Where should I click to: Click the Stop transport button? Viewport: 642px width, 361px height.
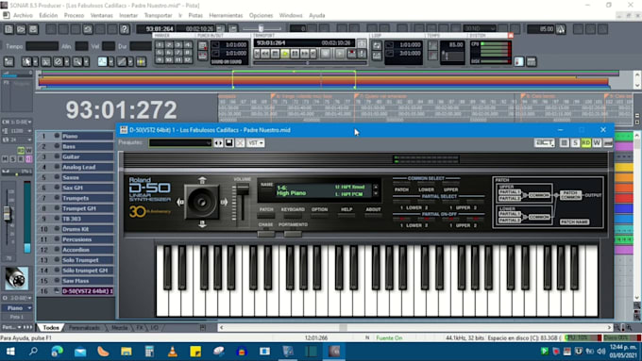(x=275, y=54)
